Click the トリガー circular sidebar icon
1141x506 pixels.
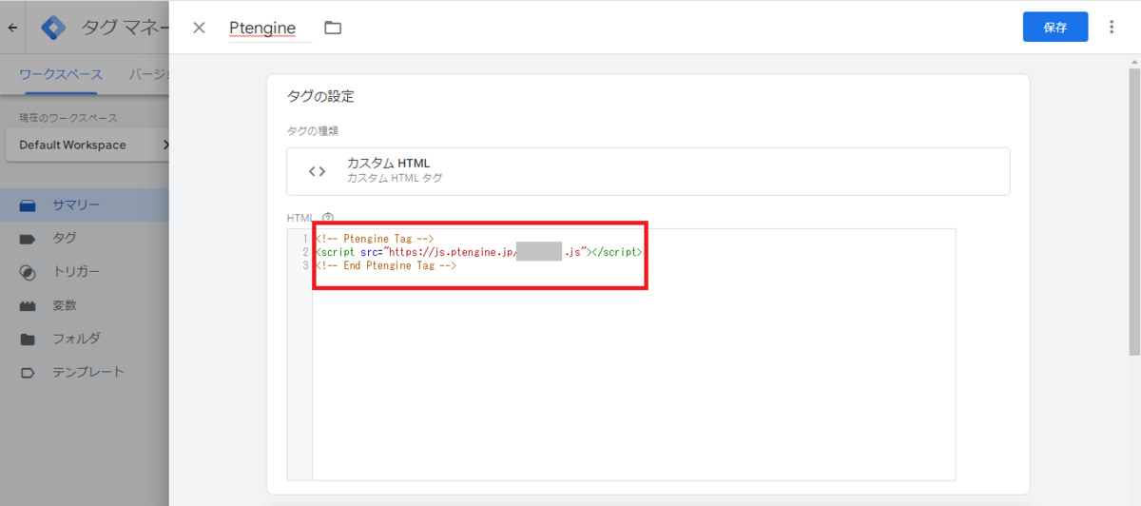(x=28, y=272)
